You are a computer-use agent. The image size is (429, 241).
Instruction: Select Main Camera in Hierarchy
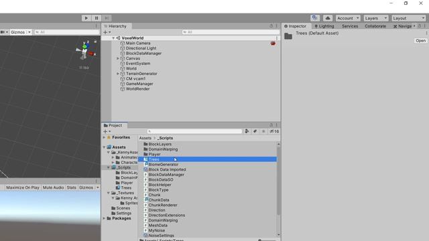pyautogui.click(x=138, y=43)
